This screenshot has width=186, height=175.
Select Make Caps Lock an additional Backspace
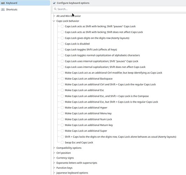tap(62, 79)
